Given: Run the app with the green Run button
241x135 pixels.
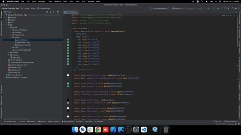Looking at the screenshot, I should click(198, 8).
